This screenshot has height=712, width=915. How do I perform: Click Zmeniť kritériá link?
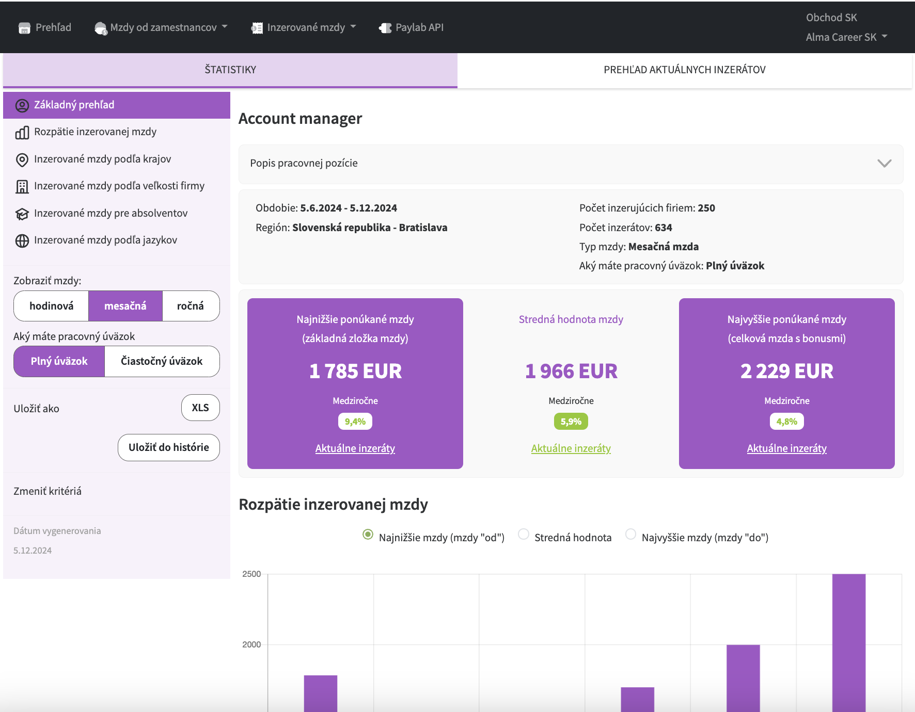pyautogui.click(x=48, y=491)
